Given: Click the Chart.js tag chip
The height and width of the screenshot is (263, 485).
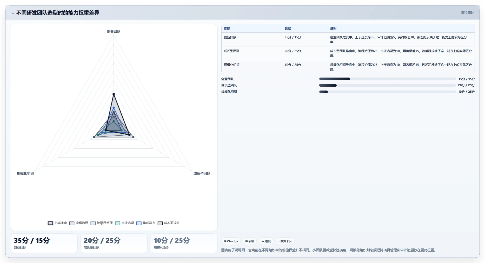Looking at the screenshot, I should pos(231,241).
